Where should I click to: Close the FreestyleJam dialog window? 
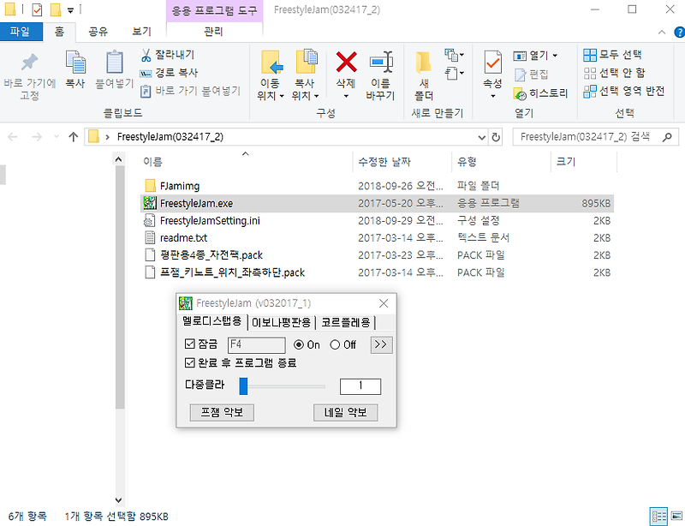[384, 303]
